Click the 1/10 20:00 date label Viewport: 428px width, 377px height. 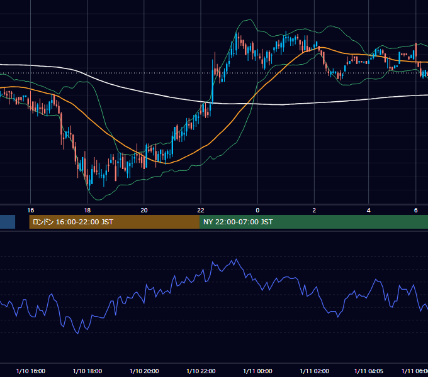tap(144, 371)
